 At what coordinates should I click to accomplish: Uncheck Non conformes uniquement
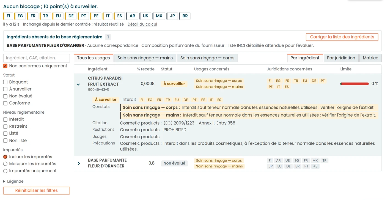tap(5, 66)
